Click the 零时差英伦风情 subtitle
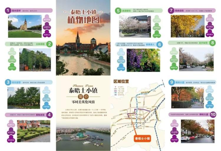 [x=83, y=102]
